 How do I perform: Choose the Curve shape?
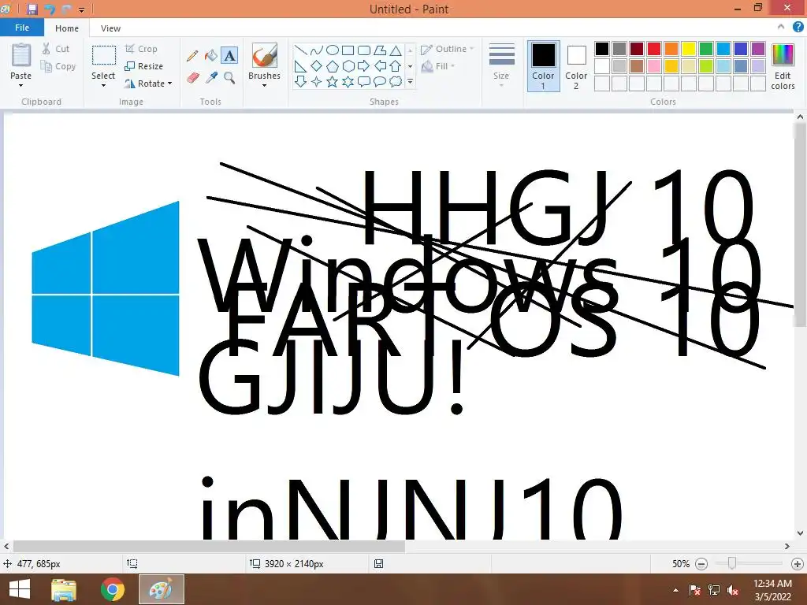[x=317, y=50]
